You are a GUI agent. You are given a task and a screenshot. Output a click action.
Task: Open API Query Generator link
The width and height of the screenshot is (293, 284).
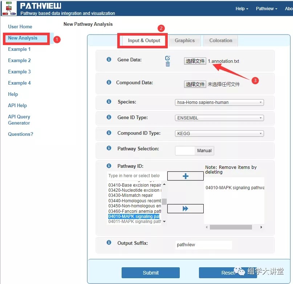[19, 119]
